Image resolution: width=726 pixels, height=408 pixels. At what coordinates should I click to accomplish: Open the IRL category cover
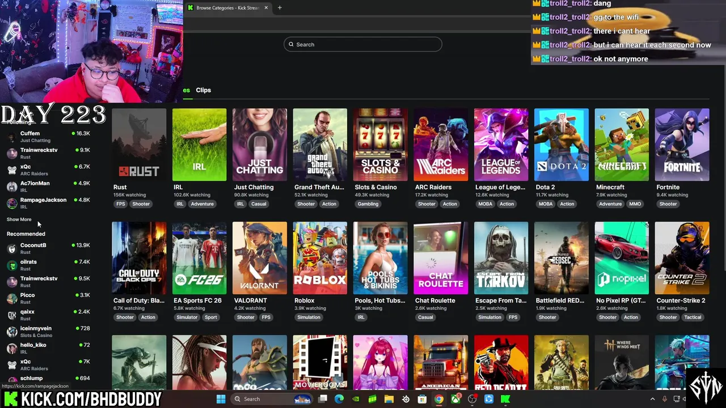pyautogui.click(x=199, y=144)
